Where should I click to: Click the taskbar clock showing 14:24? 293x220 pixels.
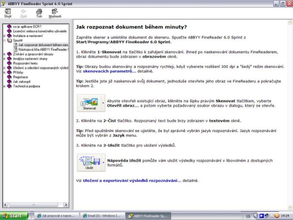click(285, 216)
